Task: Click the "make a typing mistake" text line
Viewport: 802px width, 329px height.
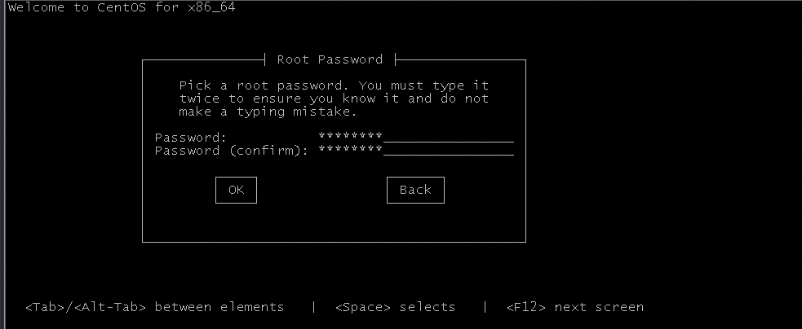Action: tap(268, 112)
